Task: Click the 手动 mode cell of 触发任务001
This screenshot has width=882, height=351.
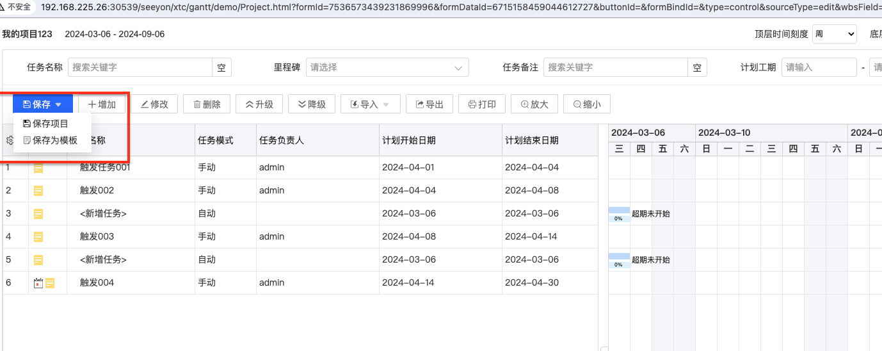Action: (225, 168)
